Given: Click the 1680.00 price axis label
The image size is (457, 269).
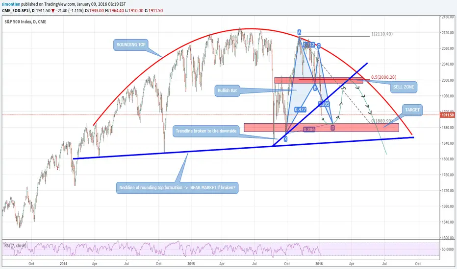Looking at the screenshot, I should pos(448,206).
